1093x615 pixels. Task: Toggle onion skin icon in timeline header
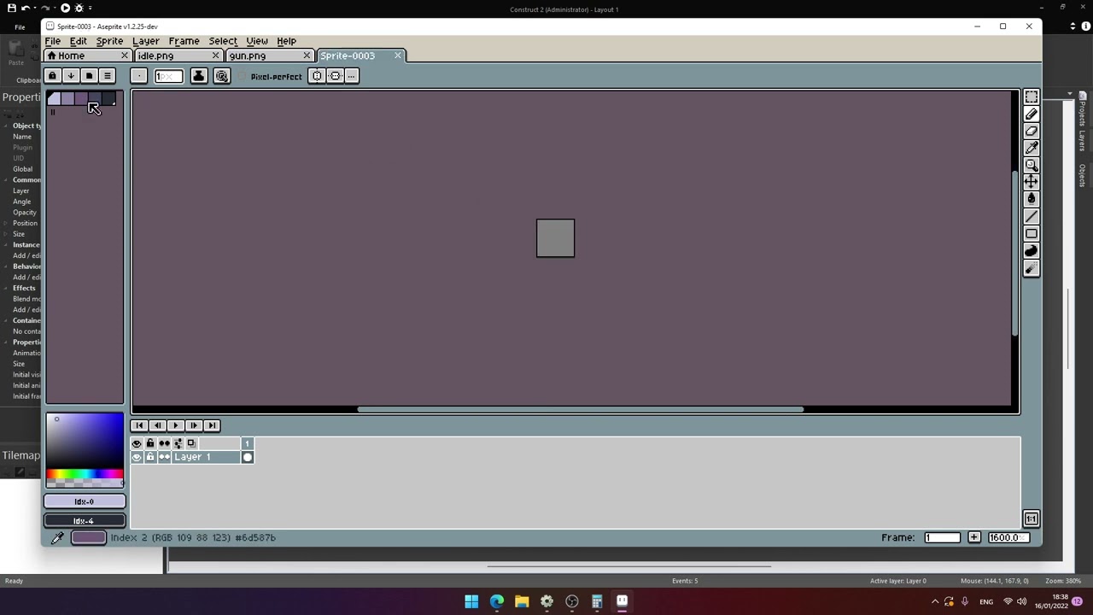[191, 443]
